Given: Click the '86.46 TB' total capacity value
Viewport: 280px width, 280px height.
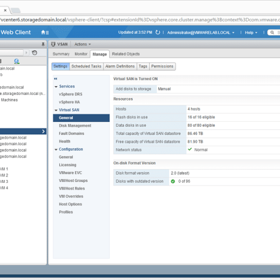Looking at the screenshot, I should pyautogui.click(x=195, y=134).
